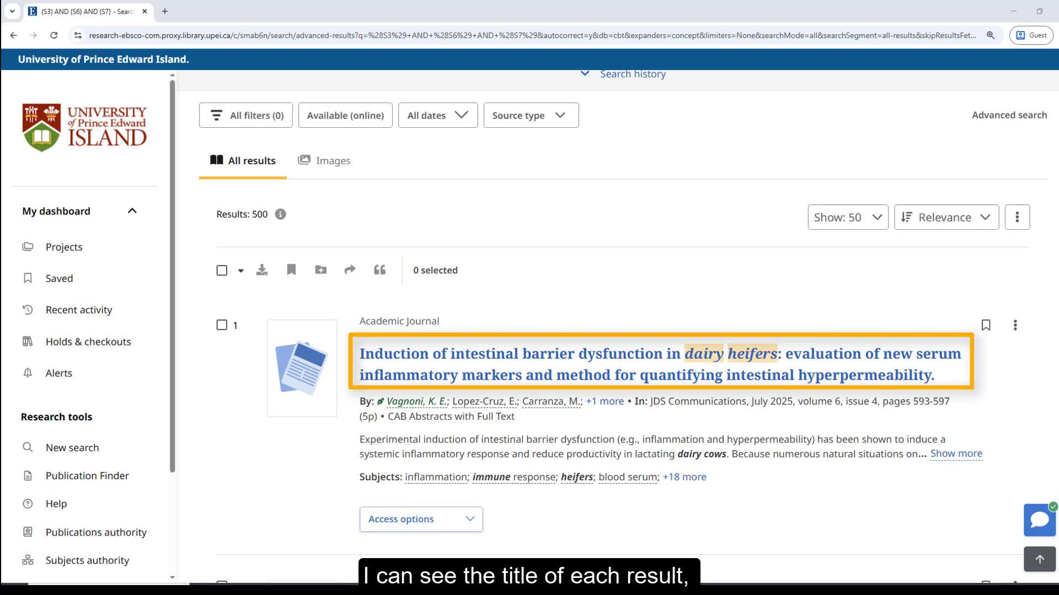
Task: Click the download icon in results toolbar
Action: pos(262,270)
